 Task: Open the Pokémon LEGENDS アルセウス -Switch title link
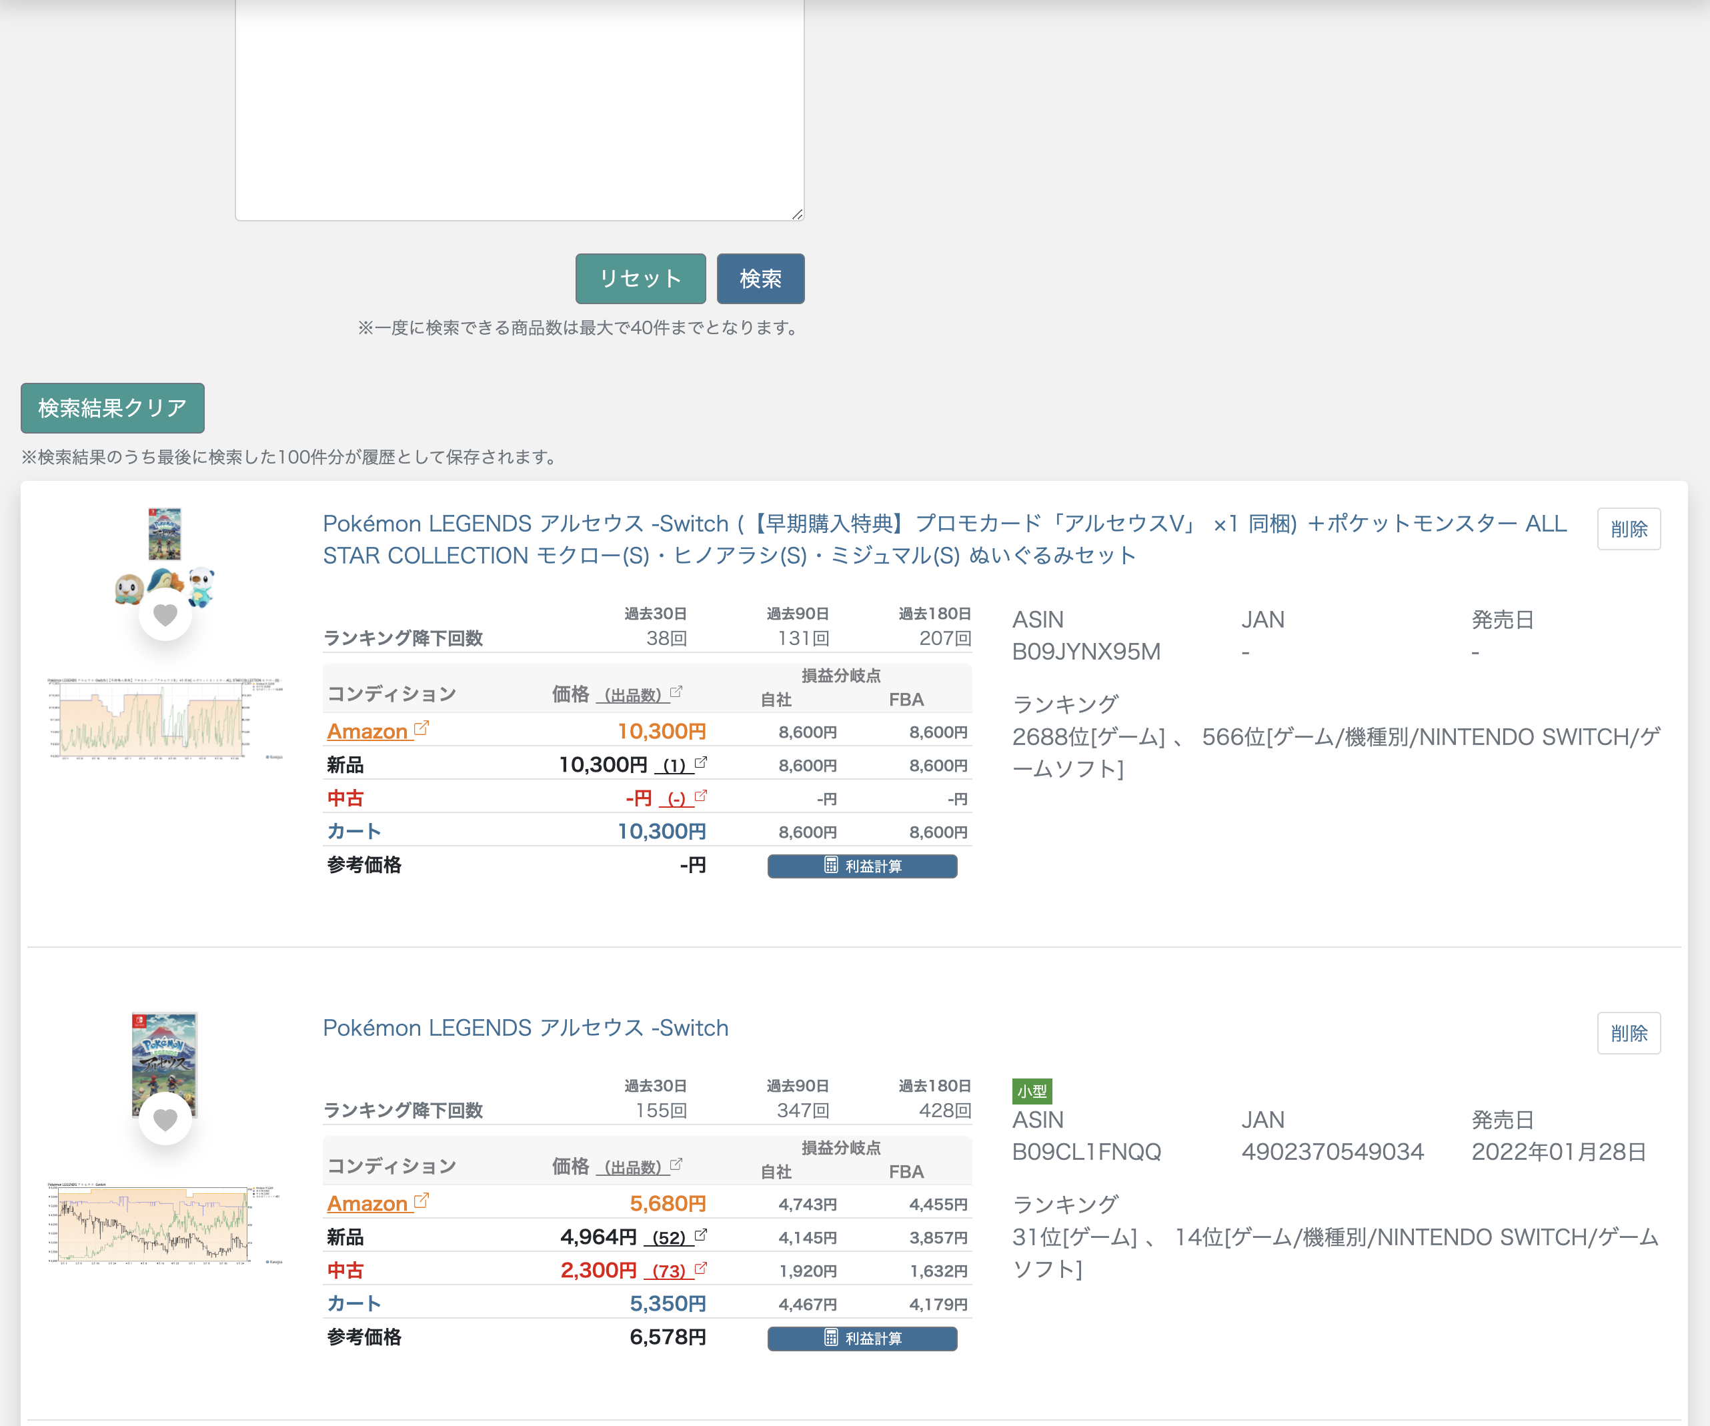pyautogui.click(x=526, y=1028)
